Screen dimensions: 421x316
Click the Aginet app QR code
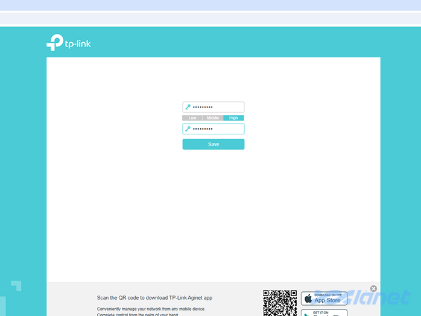(x=279, y=303)
